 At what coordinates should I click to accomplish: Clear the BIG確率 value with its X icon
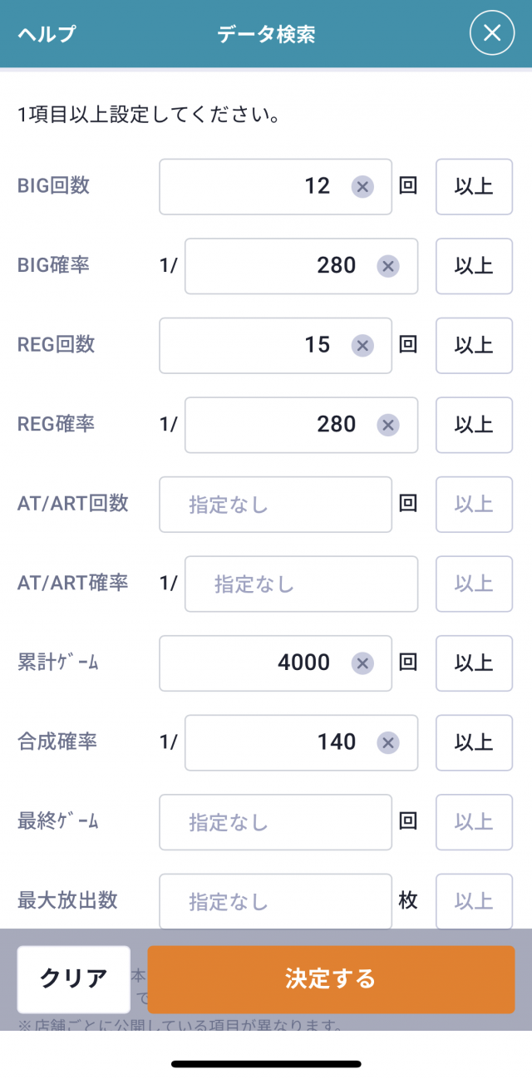(x=387, y=266)
